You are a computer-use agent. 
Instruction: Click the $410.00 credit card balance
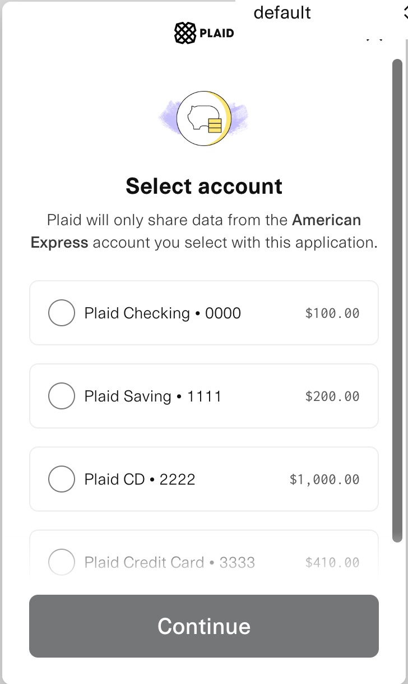point(332,562)
